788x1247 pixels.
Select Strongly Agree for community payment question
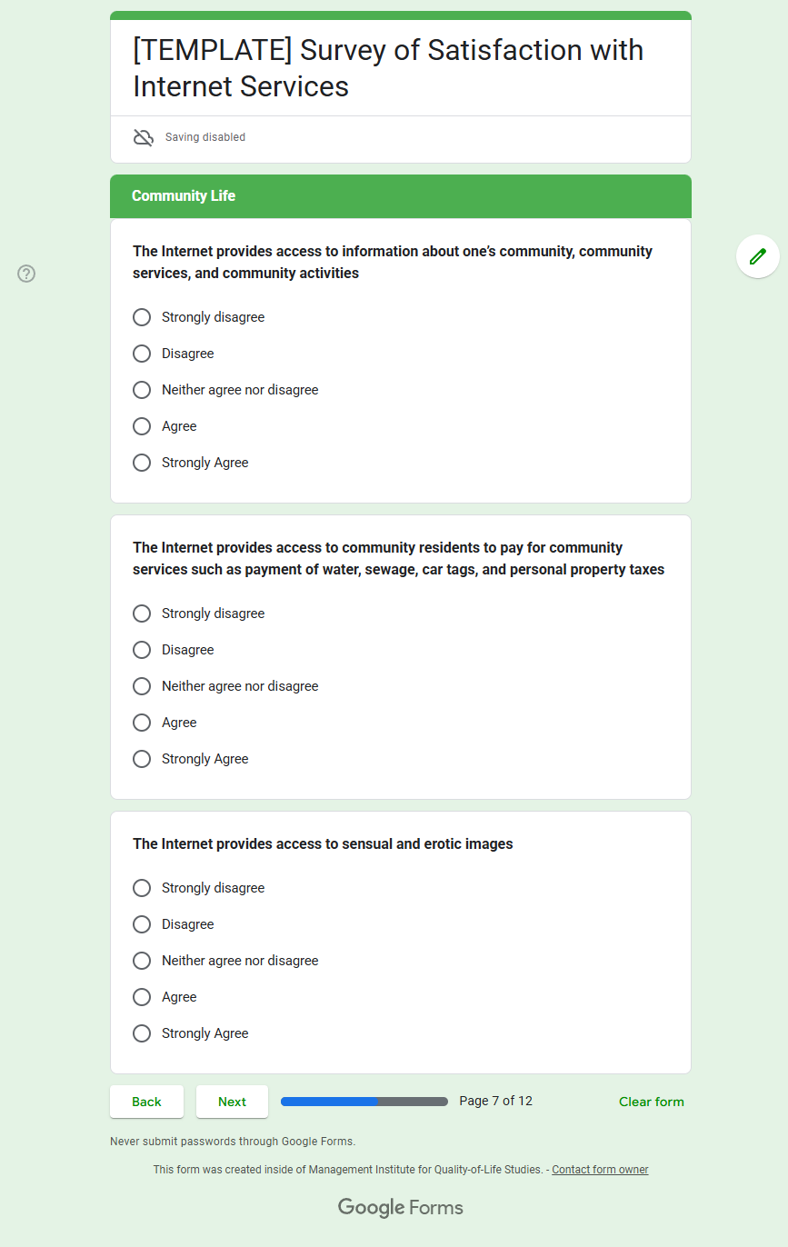coord(142,759)
